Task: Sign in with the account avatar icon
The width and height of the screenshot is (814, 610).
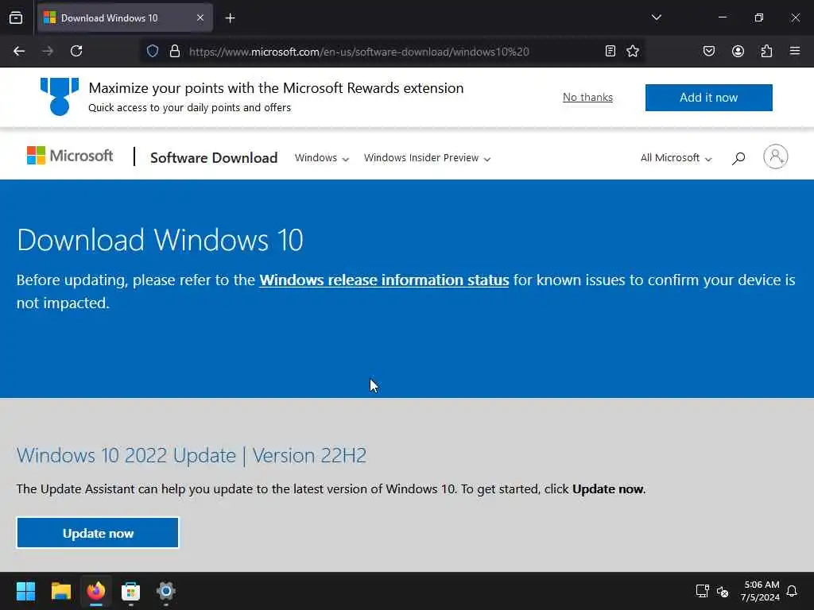Action: 776,156
